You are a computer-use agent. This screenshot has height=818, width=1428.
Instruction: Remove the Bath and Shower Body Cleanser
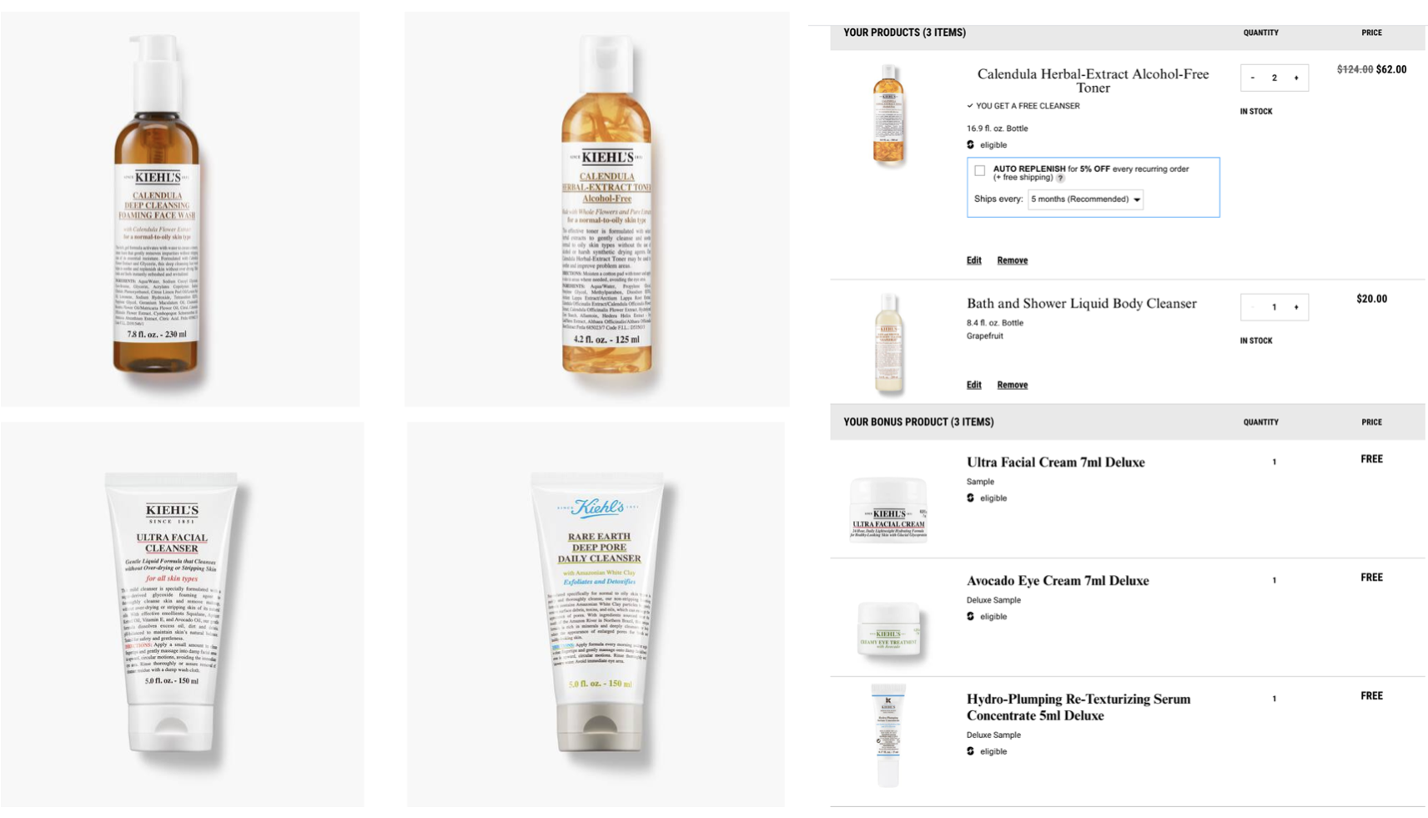pos(1012,385)
